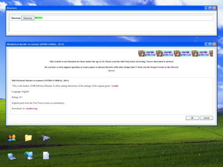
Task: Open the disc document desktop icon
Action: [46, 155]
